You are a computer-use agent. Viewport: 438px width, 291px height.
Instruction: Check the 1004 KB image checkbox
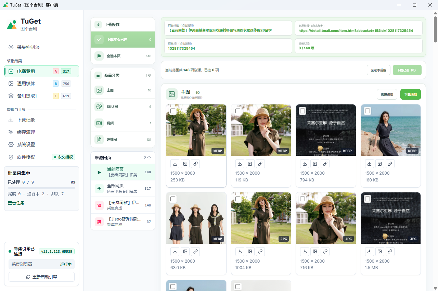(238, 199)
